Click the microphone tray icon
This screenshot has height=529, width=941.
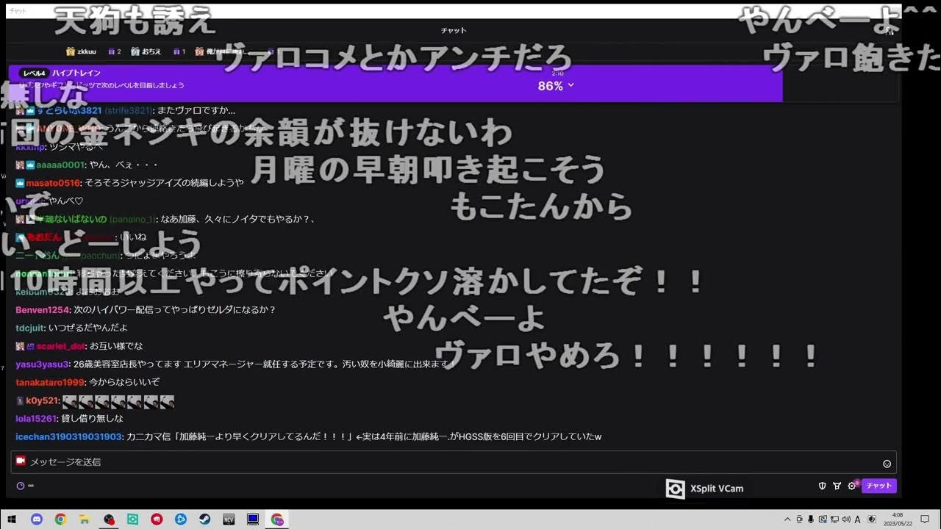tap(811, 519)
